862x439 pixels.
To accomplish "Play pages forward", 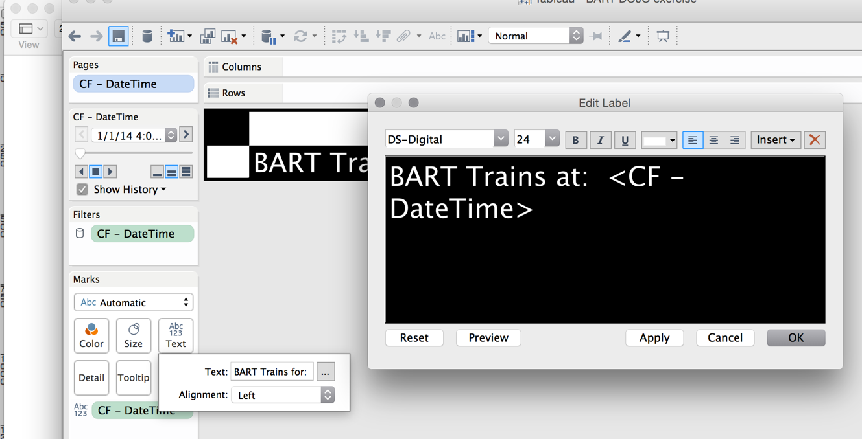I will click(x=110, y=172).
